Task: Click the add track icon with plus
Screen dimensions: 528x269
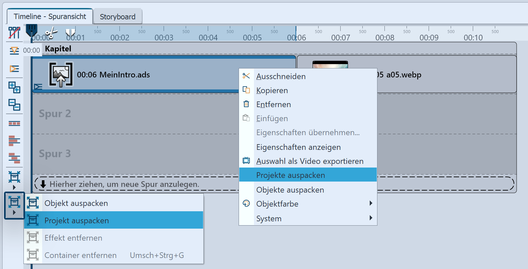Action: 14,87
